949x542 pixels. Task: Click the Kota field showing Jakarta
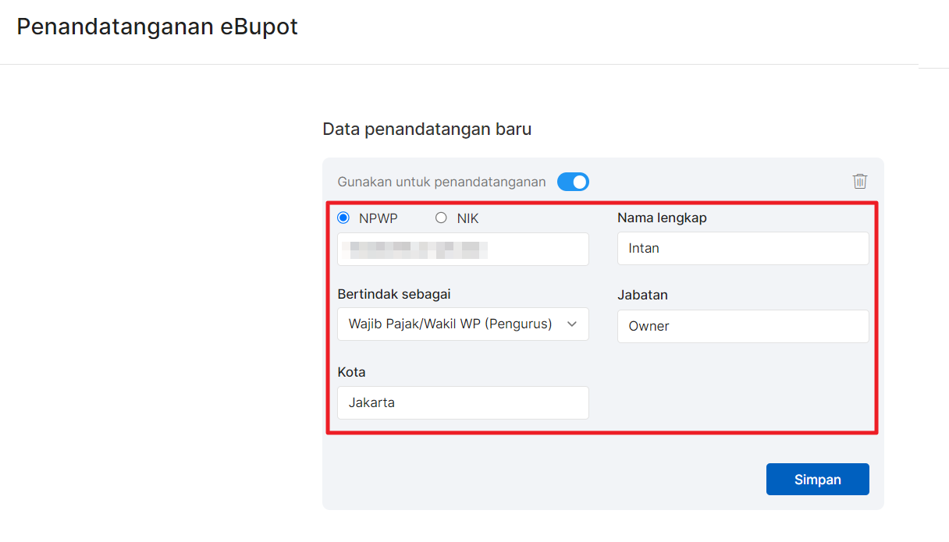[x=462, y=403]
